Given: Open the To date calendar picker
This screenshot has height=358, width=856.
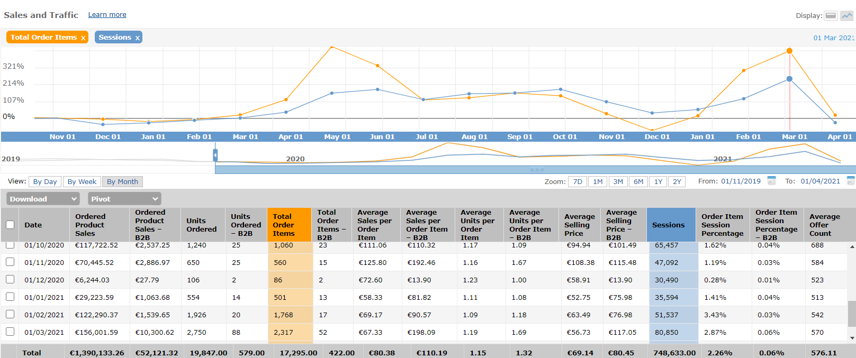Looking at the screenshot, I should click(x=851, y=181).
